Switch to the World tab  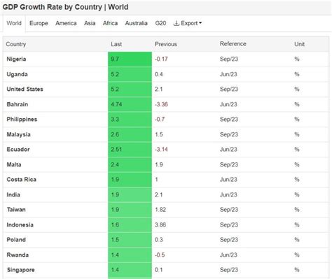[x=14, y=23]
